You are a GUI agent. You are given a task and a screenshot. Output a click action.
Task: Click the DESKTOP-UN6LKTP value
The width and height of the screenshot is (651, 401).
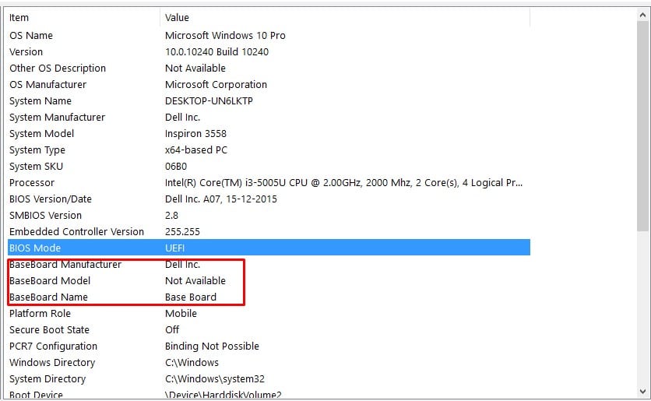(209, 101)
